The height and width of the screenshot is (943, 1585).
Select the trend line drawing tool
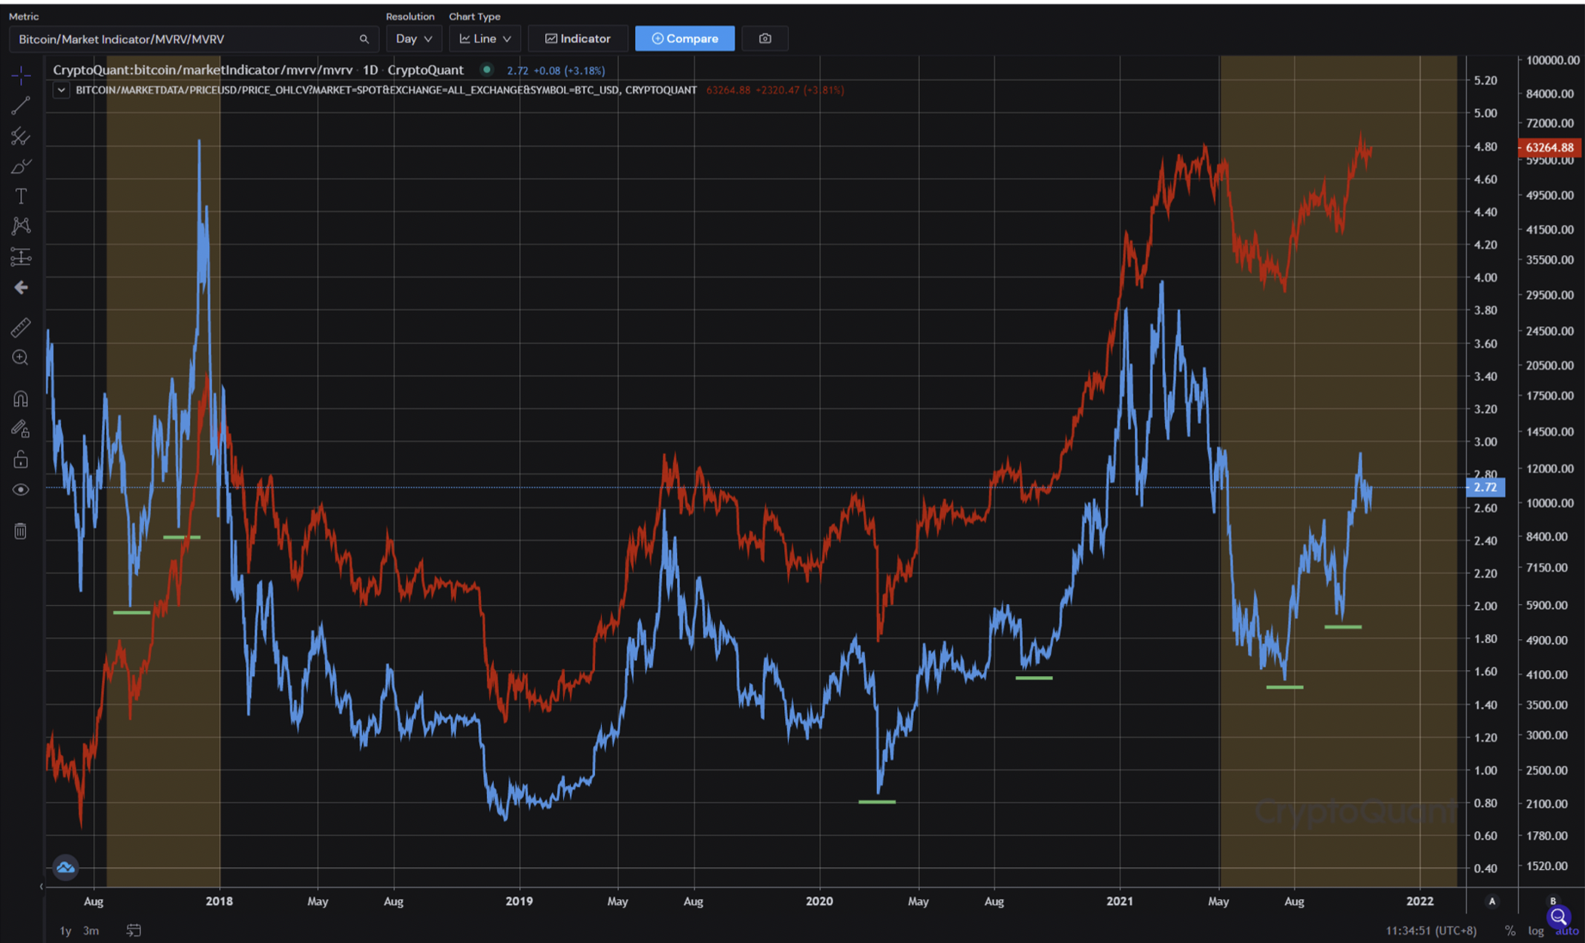pos(20,106)
